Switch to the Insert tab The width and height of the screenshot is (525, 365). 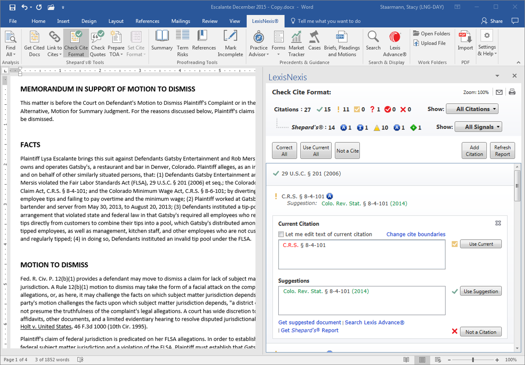63,21
